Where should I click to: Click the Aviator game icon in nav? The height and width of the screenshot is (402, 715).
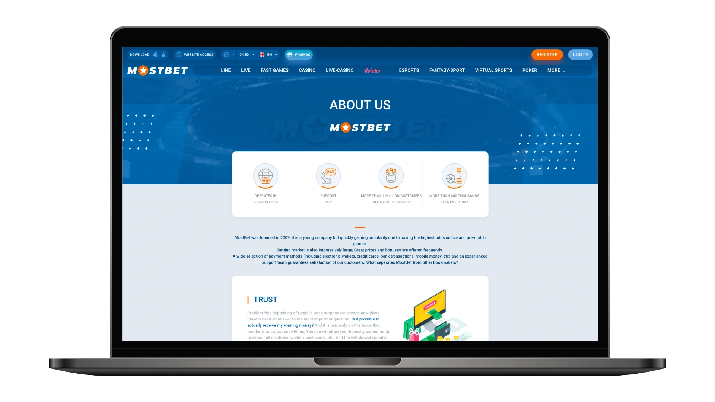pos(373,70)
